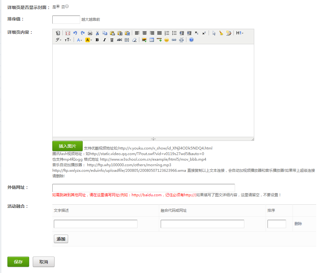Open the text highlight color picker
This screenshot has width=318, height=273.
click(89, 40)
